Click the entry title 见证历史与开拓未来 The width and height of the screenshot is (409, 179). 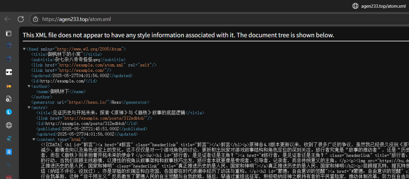[x=119, y=113]
